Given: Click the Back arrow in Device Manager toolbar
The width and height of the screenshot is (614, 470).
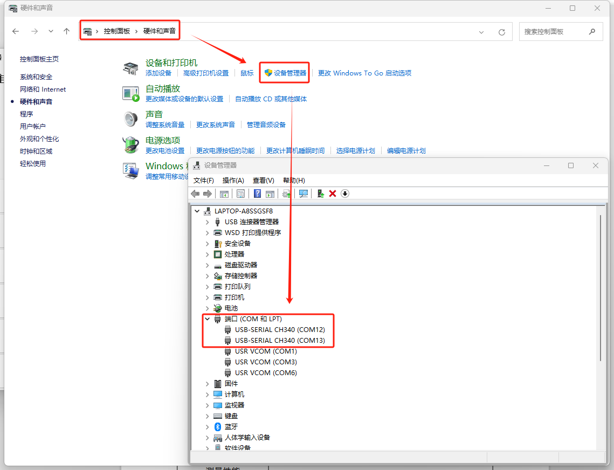Looking at the screenshot, I should click(x=195, y=193).
